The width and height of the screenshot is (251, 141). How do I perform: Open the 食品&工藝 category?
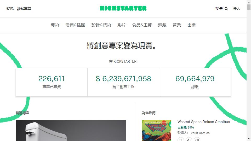click(x=142, y=25)
